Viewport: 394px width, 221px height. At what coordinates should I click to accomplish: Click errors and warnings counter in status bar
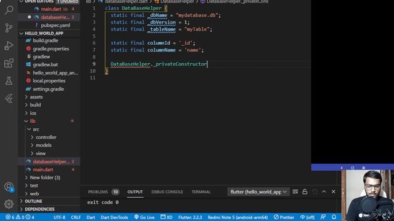pos(20,217)
